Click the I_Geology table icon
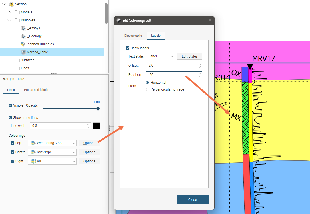Image resolution: width=310 pixels, height=214 pixels. pos(23,36)
